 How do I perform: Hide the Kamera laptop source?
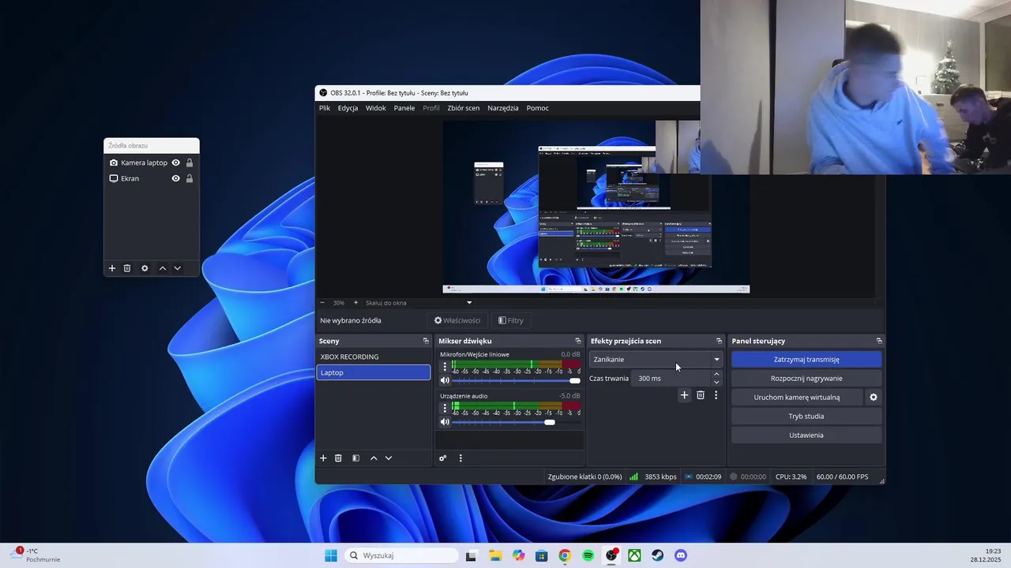tap(176, 163)
